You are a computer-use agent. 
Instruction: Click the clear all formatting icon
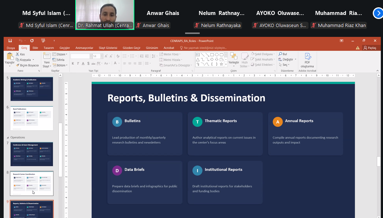click(x=118, y=56)
